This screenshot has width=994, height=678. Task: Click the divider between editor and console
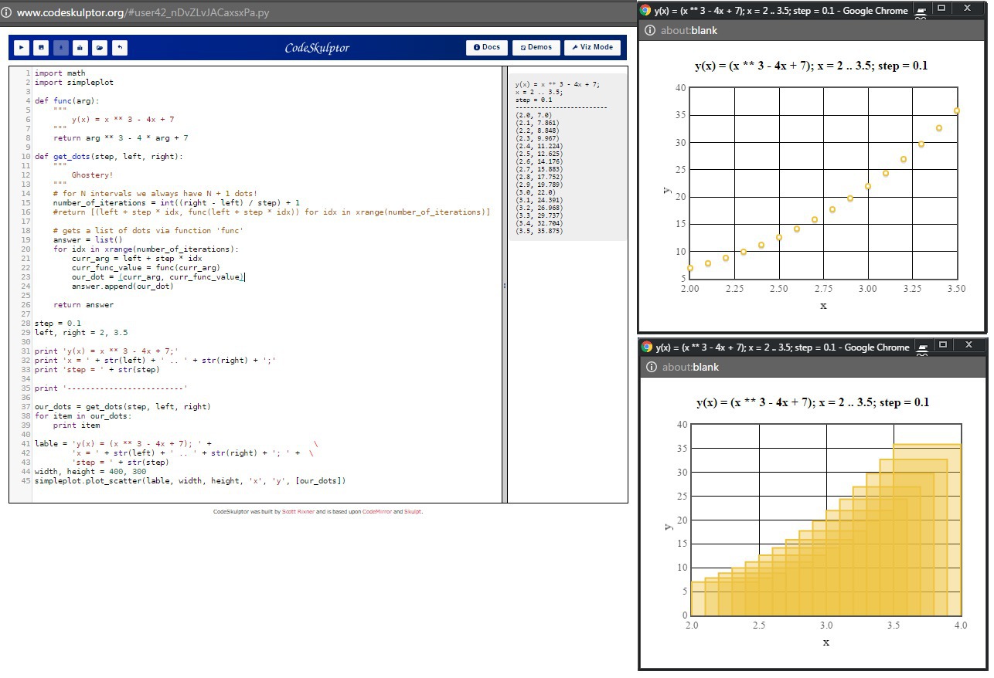(x=505, y=285)
